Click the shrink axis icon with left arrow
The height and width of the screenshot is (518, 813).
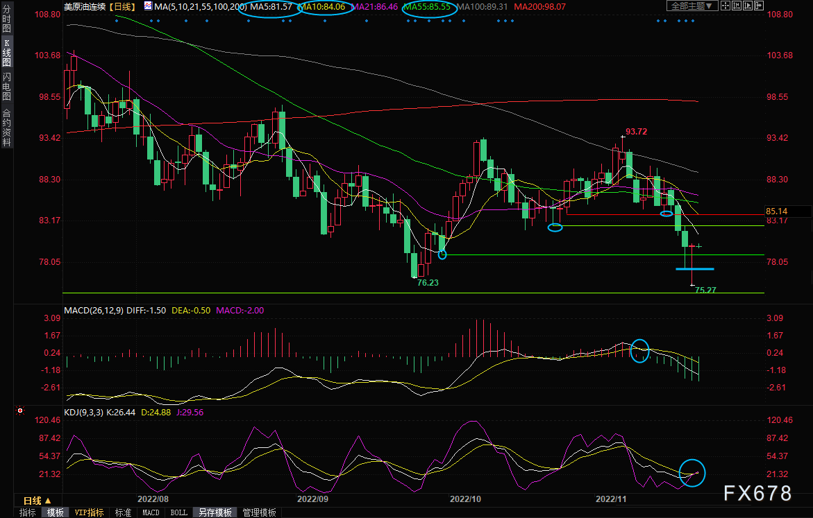click(736, 6)
